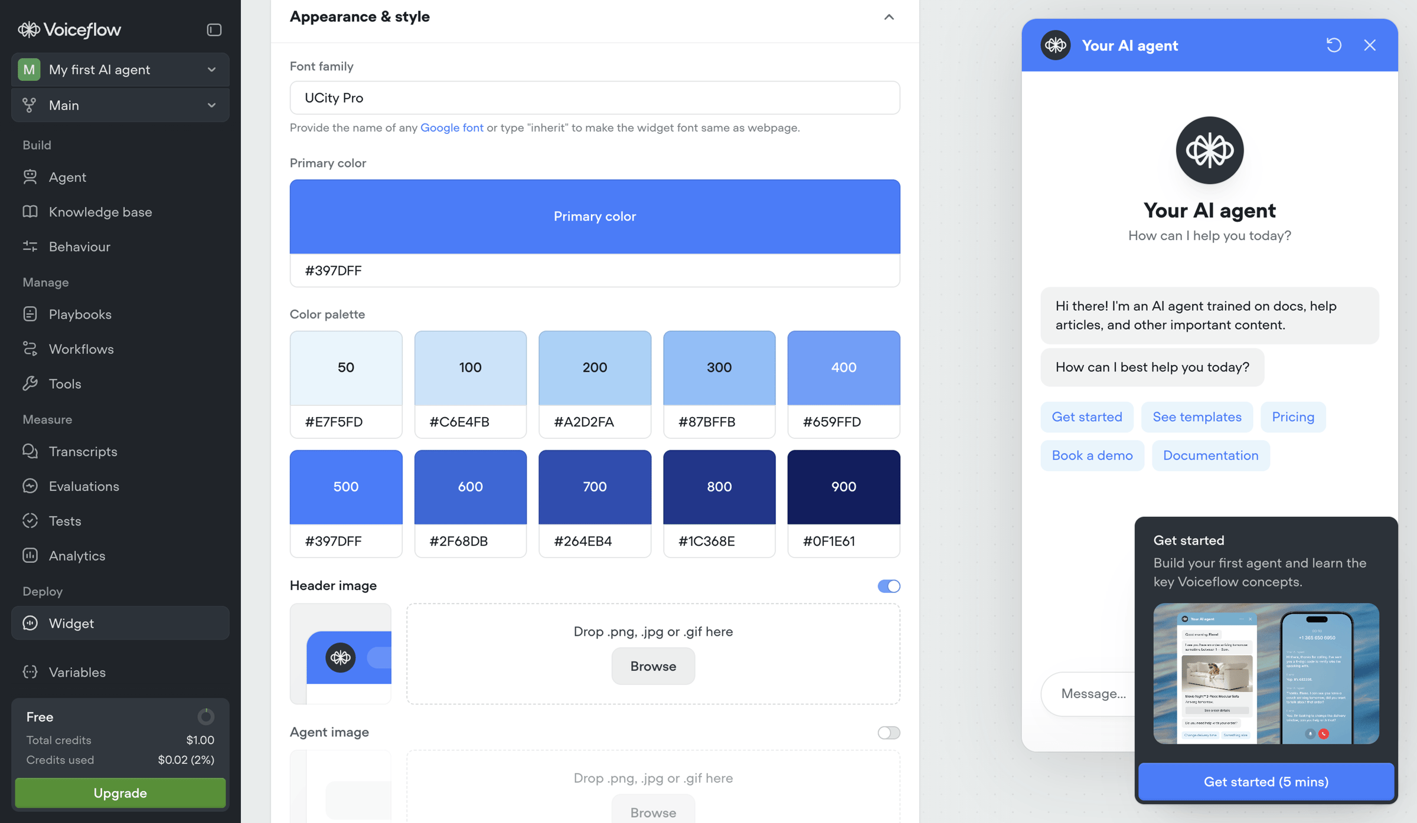Click the Playbooks icon

[x=30, y=314]
